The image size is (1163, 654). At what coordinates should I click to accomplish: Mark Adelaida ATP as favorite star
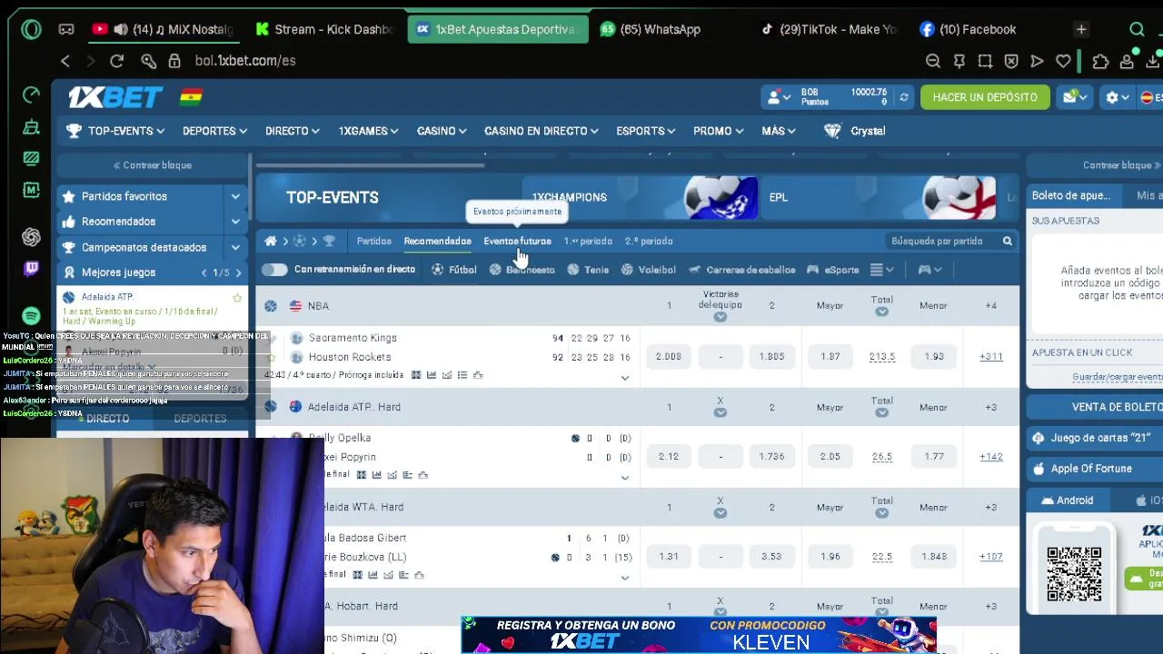coord(237,298)
